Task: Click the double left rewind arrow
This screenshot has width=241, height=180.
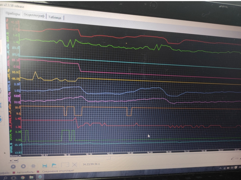Action: [x=15, y=161]
